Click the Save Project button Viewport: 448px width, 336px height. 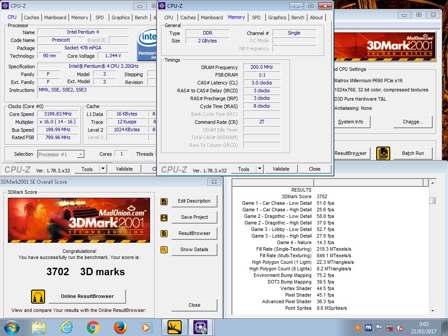coord(194,217)
